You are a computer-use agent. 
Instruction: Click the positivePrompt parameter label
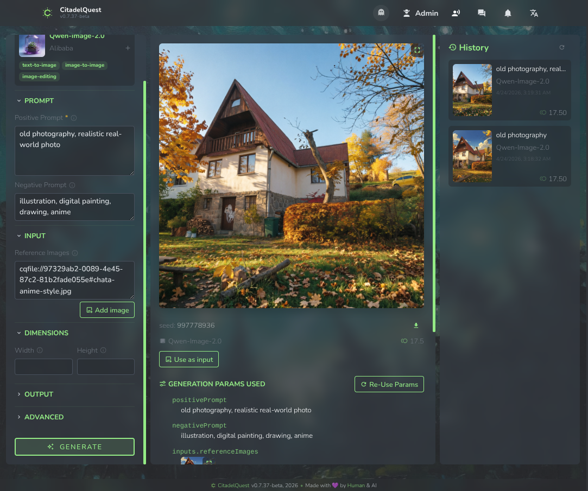tap(199, 400)
